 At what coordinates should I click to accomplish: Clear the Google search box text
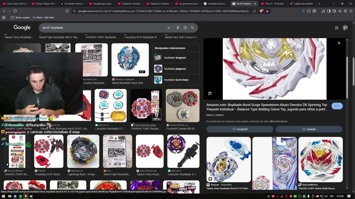(x=169, y=28)
